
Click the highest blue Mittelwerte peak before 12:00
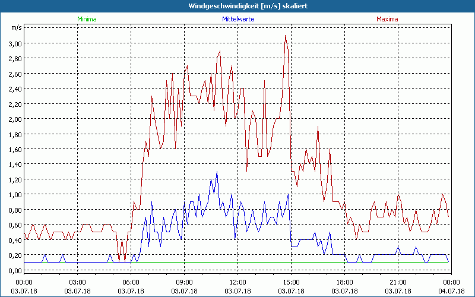(217, 172)
